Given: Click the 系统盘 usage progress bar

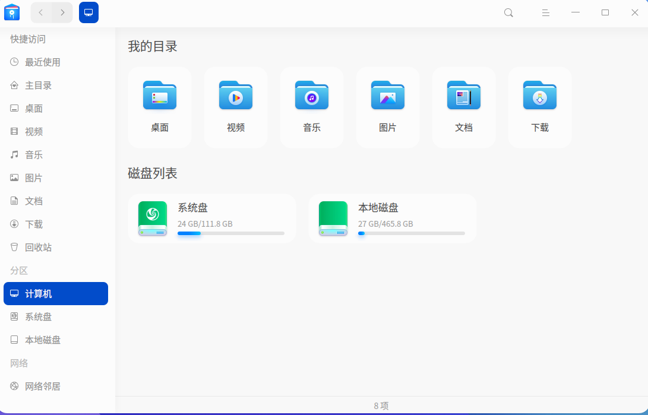Looking at the screenshot, I should click(x=231, y=233).
